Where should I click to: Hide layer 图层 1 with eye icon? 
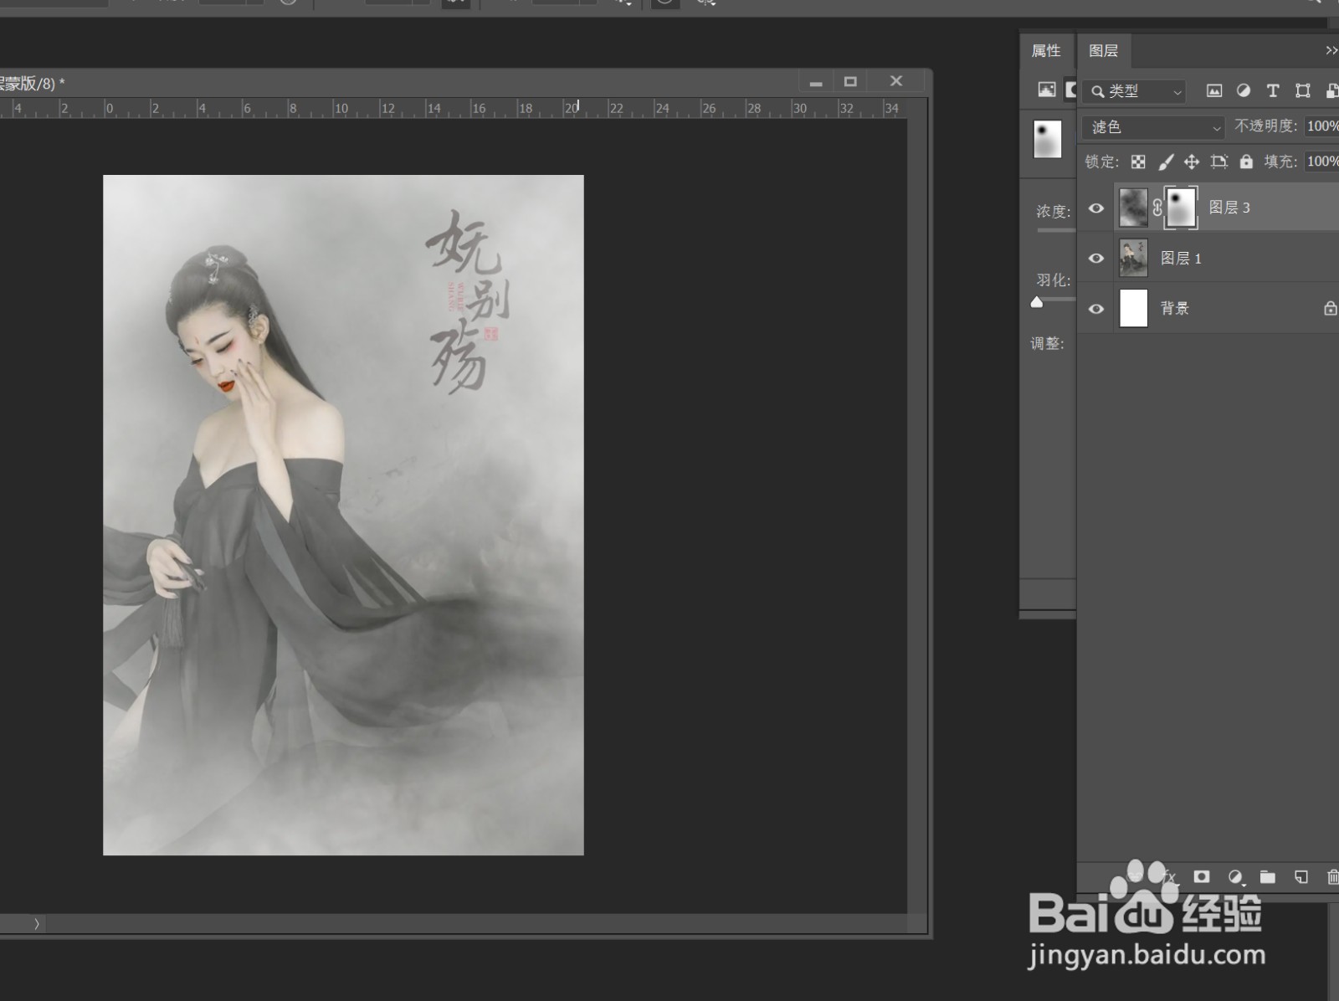point(1096,259)
